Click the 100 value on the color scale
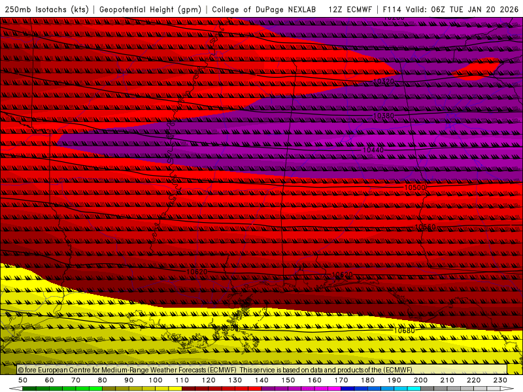The width and height of the screenshot is (523, 392). pyautogui.click(x=156, y=380)
